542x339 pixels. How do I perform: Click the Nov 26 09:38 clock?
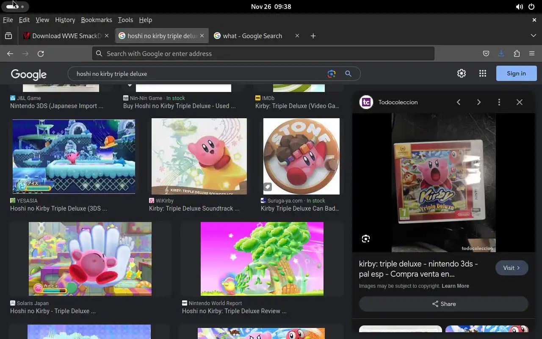(271, 7)
